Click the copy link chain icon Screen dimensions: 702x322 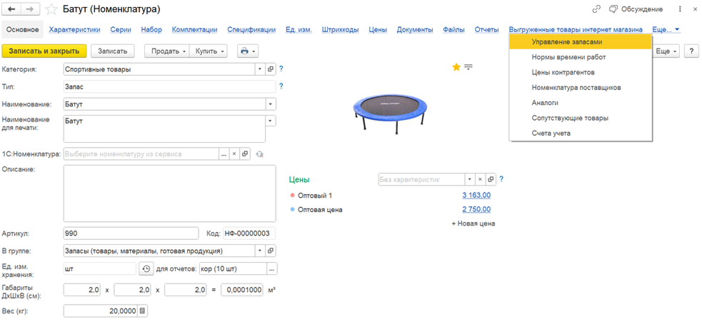point(596,9)
